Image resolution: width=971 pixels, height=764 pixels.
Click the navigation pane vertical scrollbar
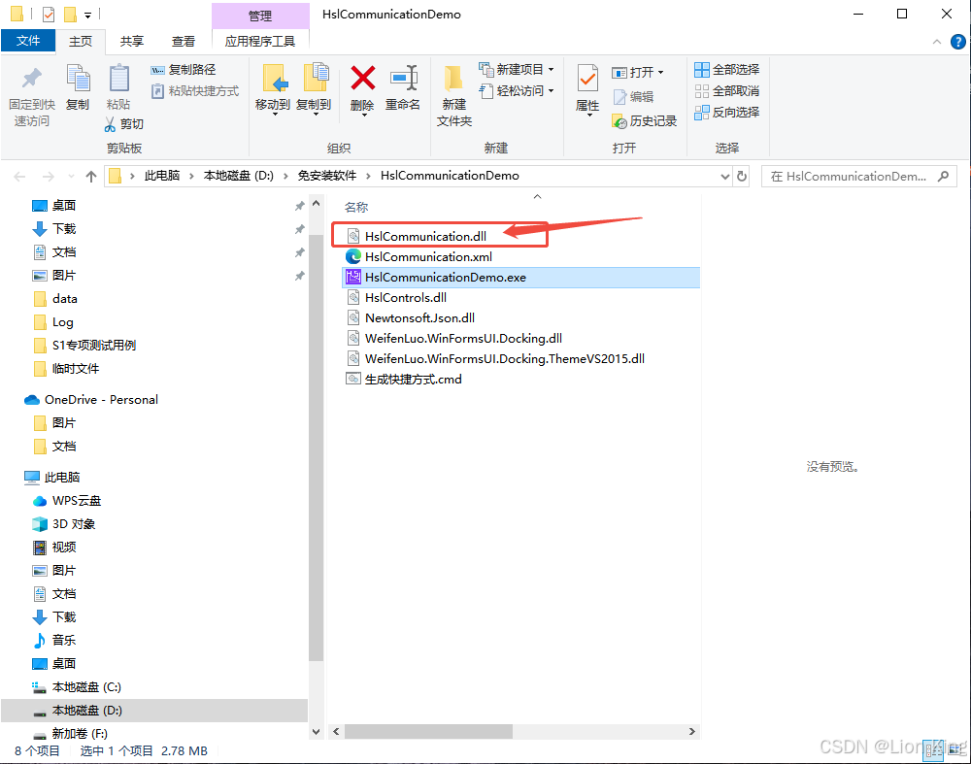316,448
